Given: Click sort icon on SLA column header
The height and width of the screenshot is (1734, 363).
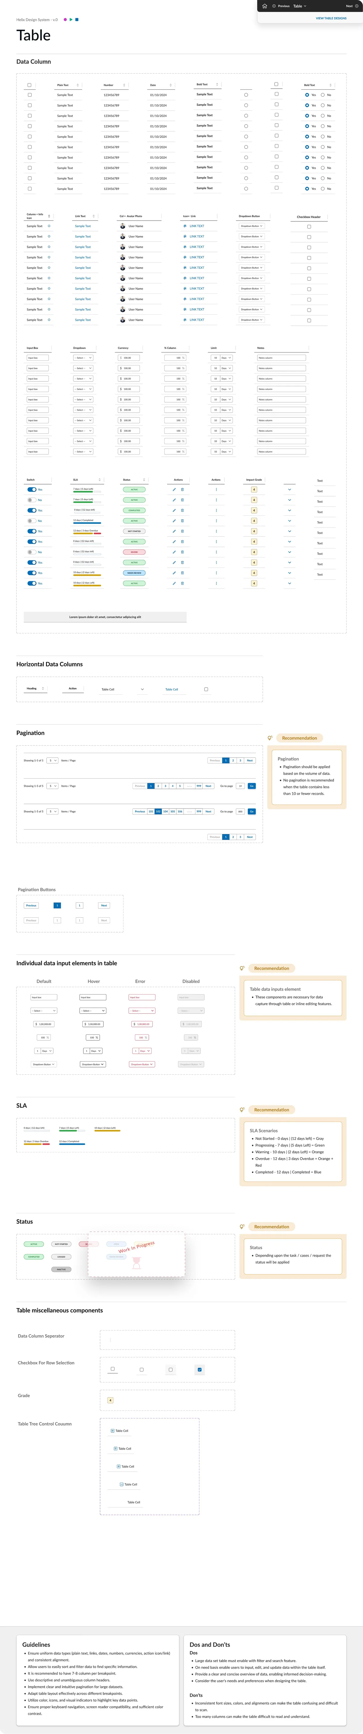Looking at the screenshot, I should click(100, 480).
